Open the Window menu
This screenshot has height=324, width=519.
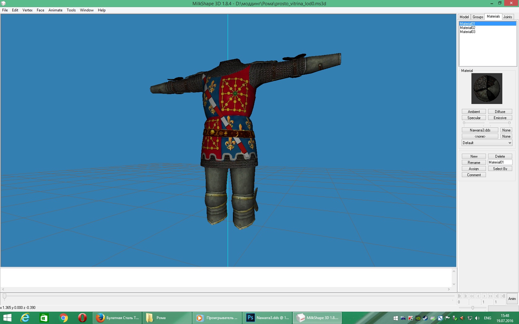click(x=87, y=10)
